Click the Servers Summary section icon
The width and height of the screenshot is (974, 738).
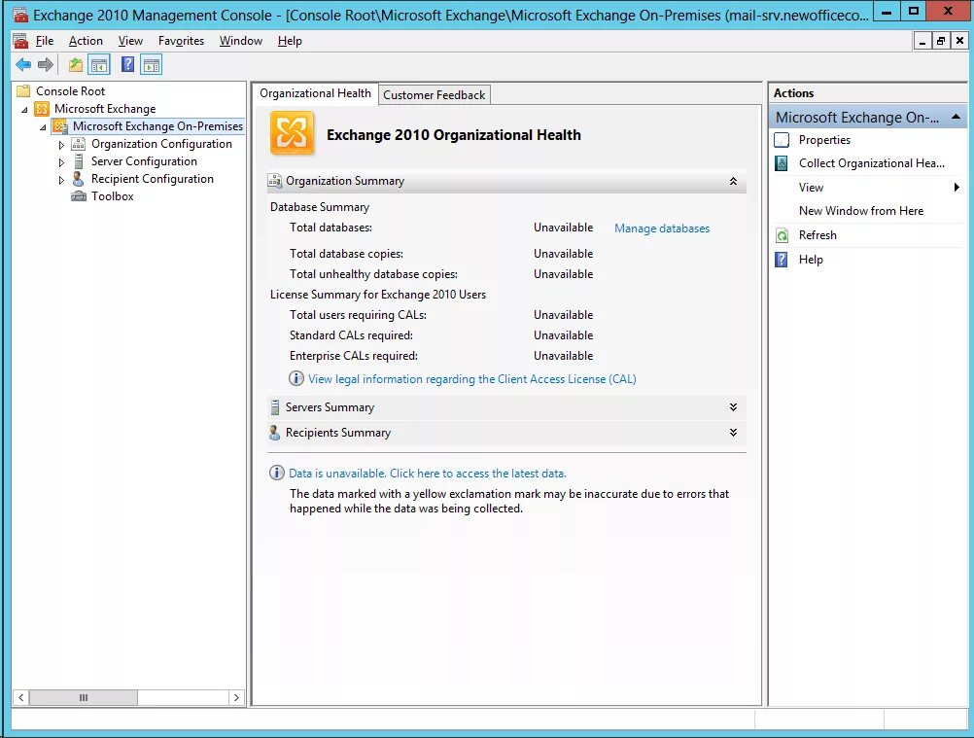274,407
